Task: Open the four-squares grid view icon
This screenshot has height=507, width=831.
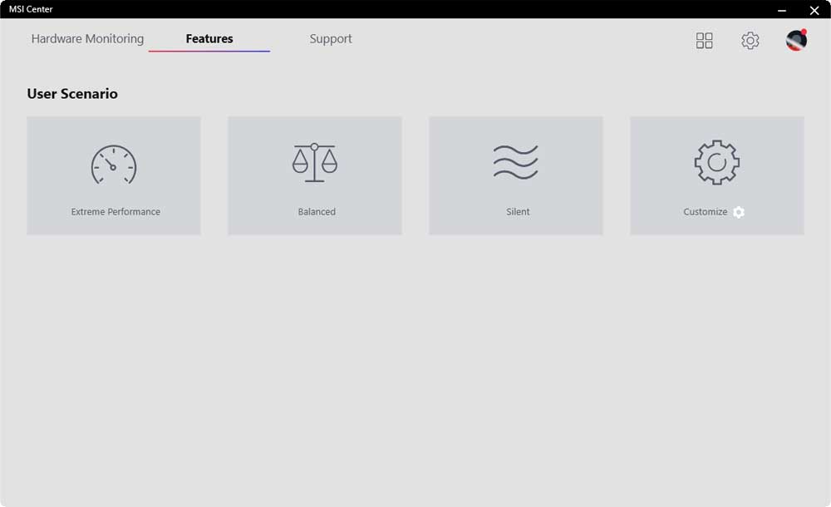Action: coord(705,40)
